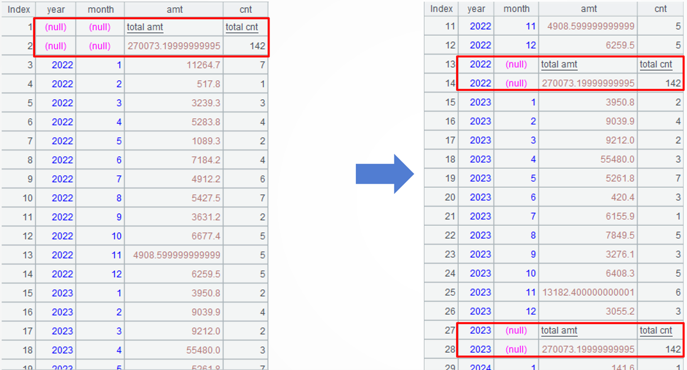The height and width of the screenshot is (370, 687).
Task: Click the (null) year cell in row 1
Action: click(56, 27)
